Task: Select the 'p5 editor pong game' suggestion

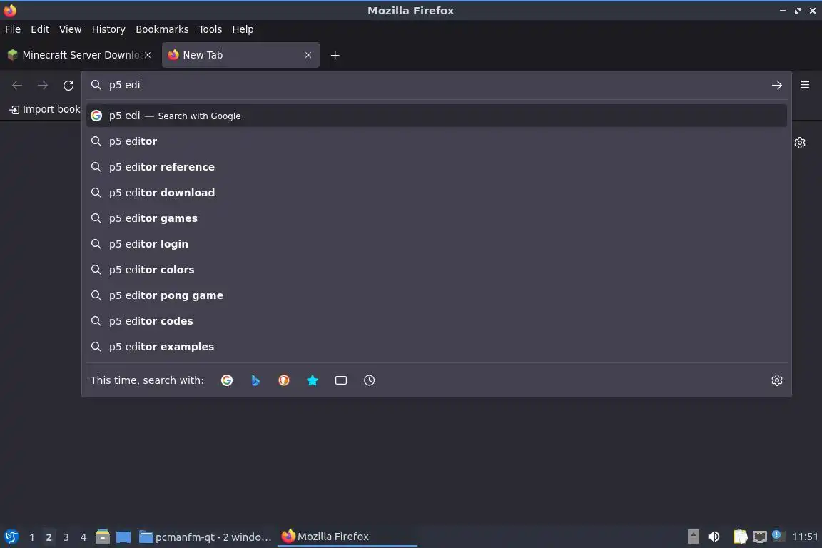Action: tap(436, 295)
